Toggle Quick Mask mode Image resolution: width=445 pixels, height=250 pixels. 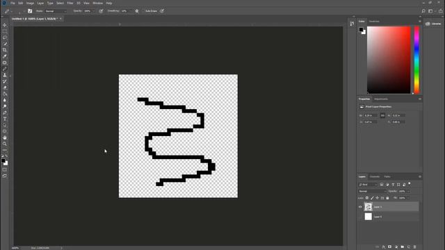[x=5, y=169]
